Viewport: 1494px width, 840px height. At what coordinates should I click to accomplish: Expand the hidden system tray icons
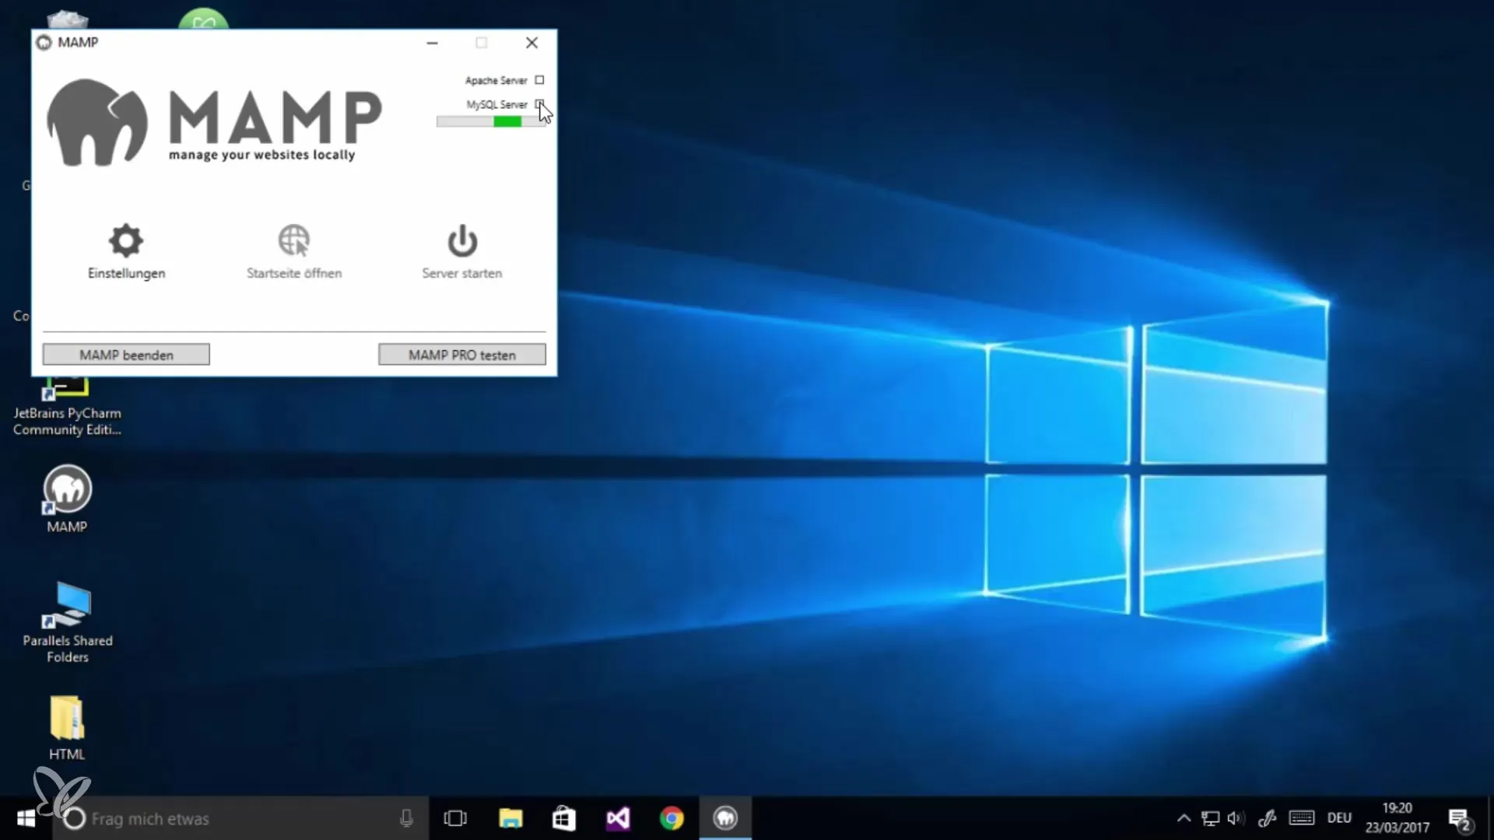click(1184, 818)
